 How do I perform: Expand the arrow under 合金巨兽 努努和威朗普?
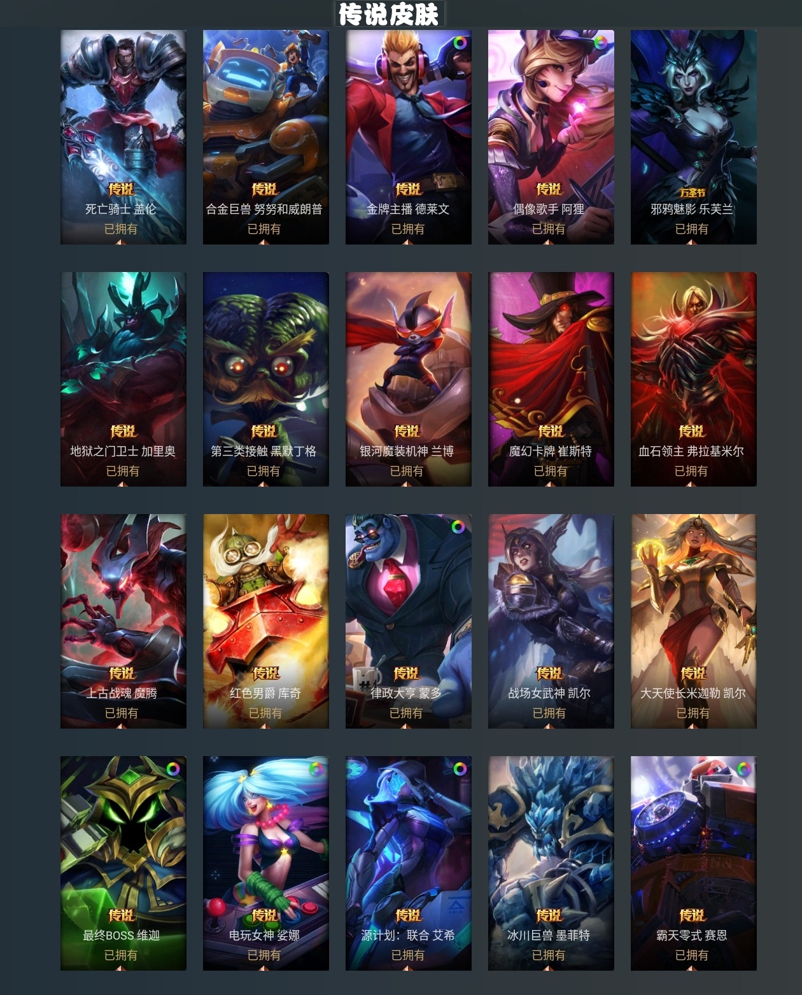point(264,241)
